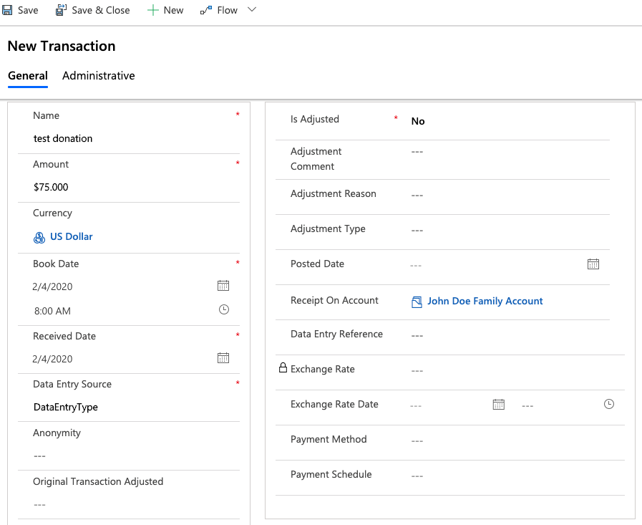642x525 pixels.
Task: Open John Doe Family Account link
Action: tap(485, 302)
